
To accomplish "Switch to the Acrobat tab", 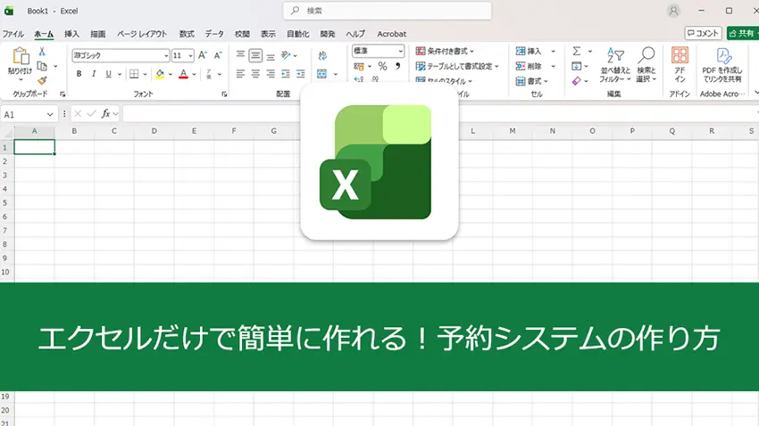I will (392, 34).
